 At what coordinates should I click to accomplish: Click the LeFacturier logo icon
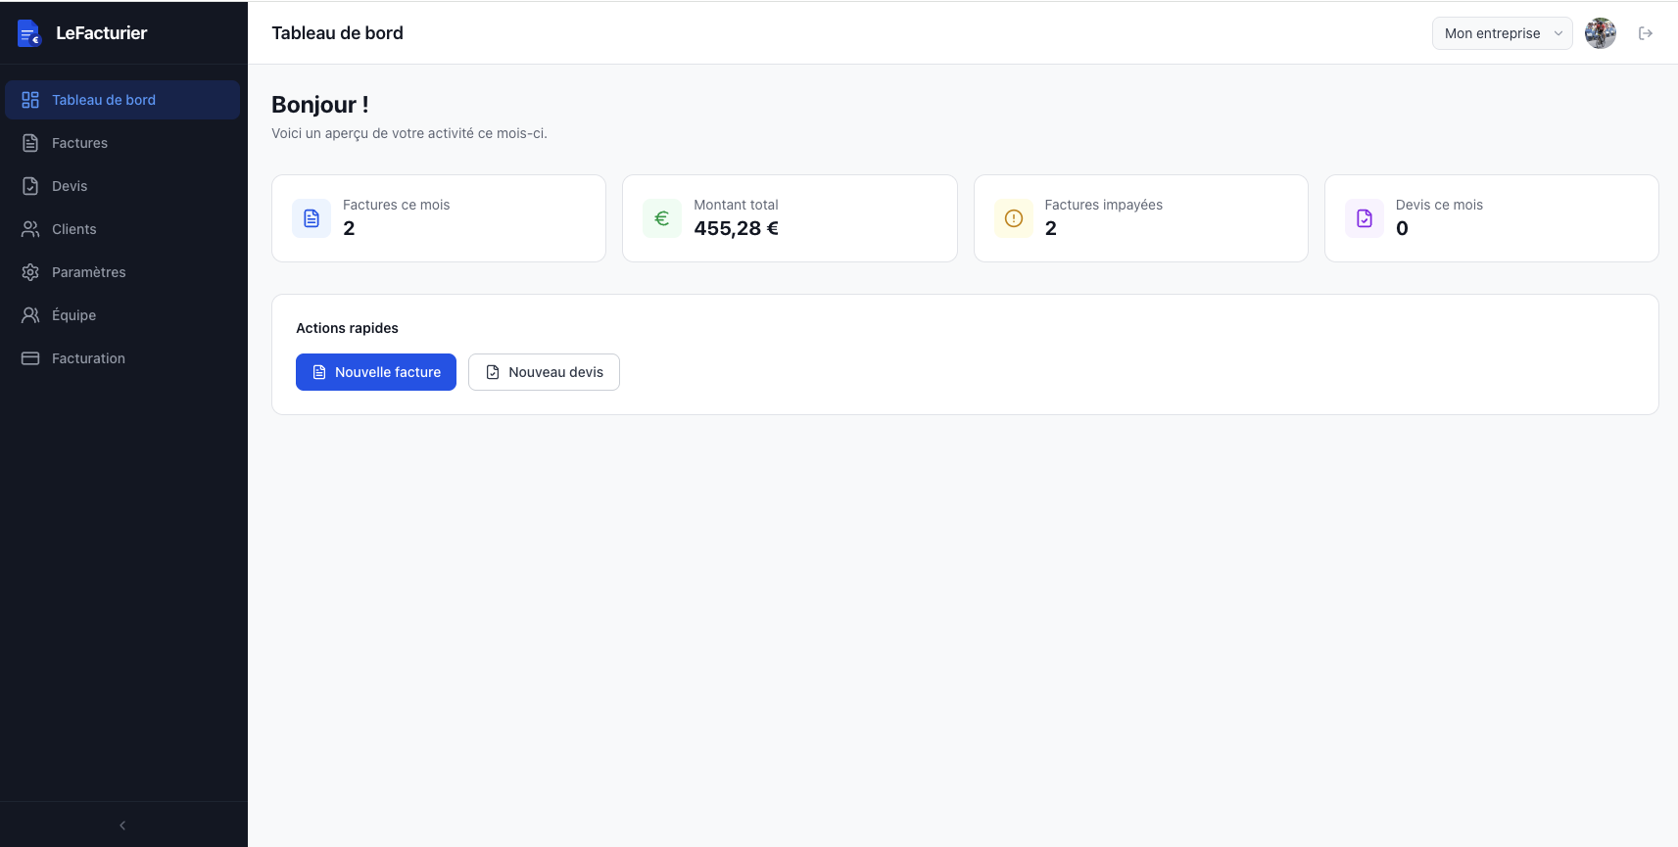pos(29,33)
